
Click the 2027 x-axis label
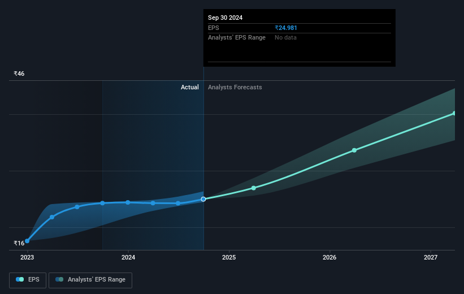pyautogui.click(x=431, y=258)
